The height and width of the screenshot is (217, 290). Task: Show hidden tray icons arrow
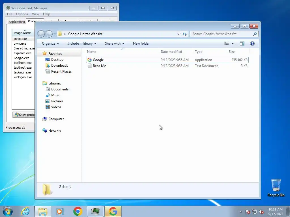[x=241, y=212]
